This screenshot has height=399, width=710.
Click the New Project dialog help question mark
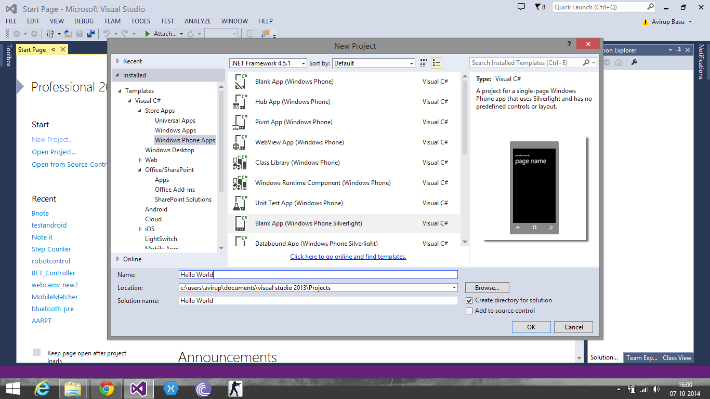pos(569,45)
